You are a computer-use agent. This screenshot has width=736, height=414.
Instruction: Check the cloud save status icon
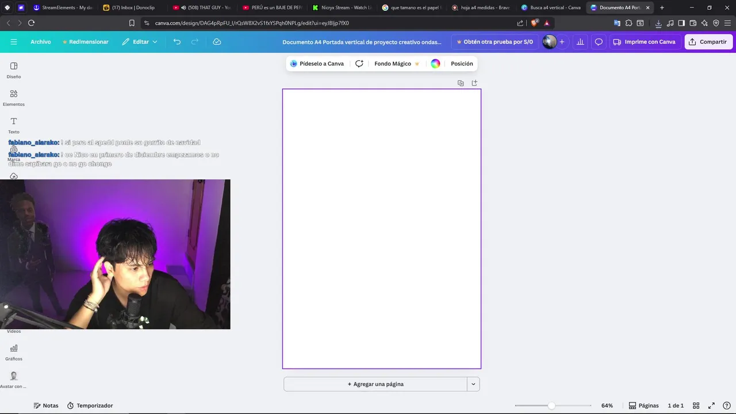[217, 42]
